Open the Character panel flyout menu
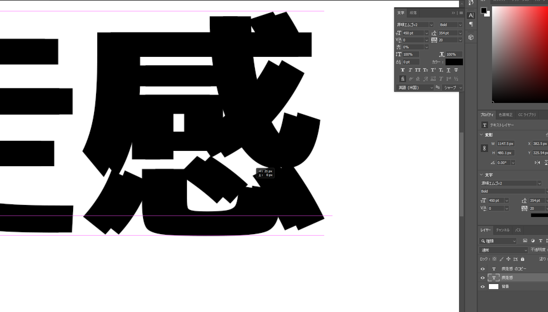The height and width of the screenshot is (312, 548). (x=461, y=13)
